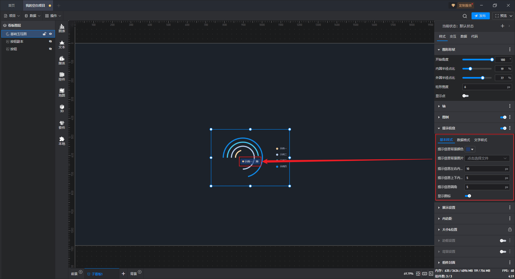Screen dimensions: 515x279
Task: Collapse the 图形形状 section
Action: point(439,50)
